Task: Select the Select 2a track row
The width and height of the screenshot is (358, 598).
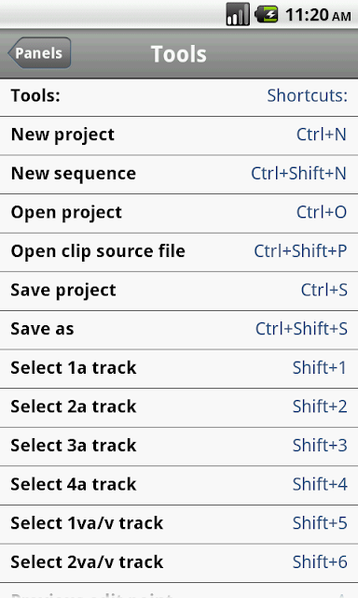Action: (179, 407)
